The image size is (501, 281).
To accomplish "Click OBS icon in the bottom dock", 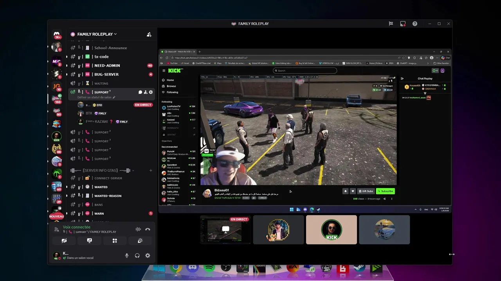I will 226,268.
